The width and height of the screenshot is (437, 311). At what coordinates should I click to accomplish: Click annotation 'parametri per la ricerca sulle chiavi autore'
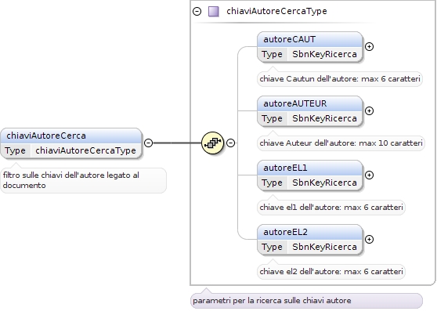306,301
